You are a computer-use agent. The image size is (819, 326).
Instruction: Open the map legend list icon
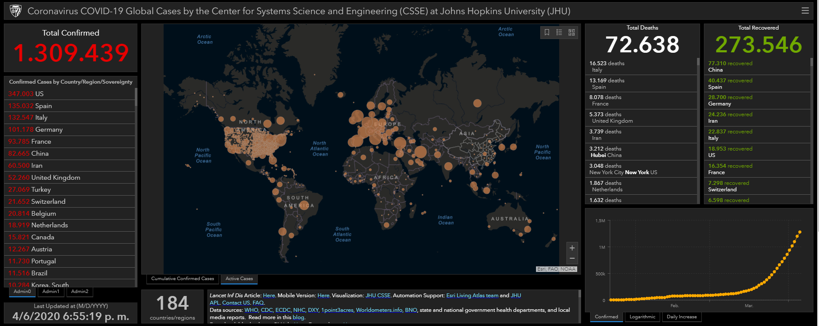[559, 32]
